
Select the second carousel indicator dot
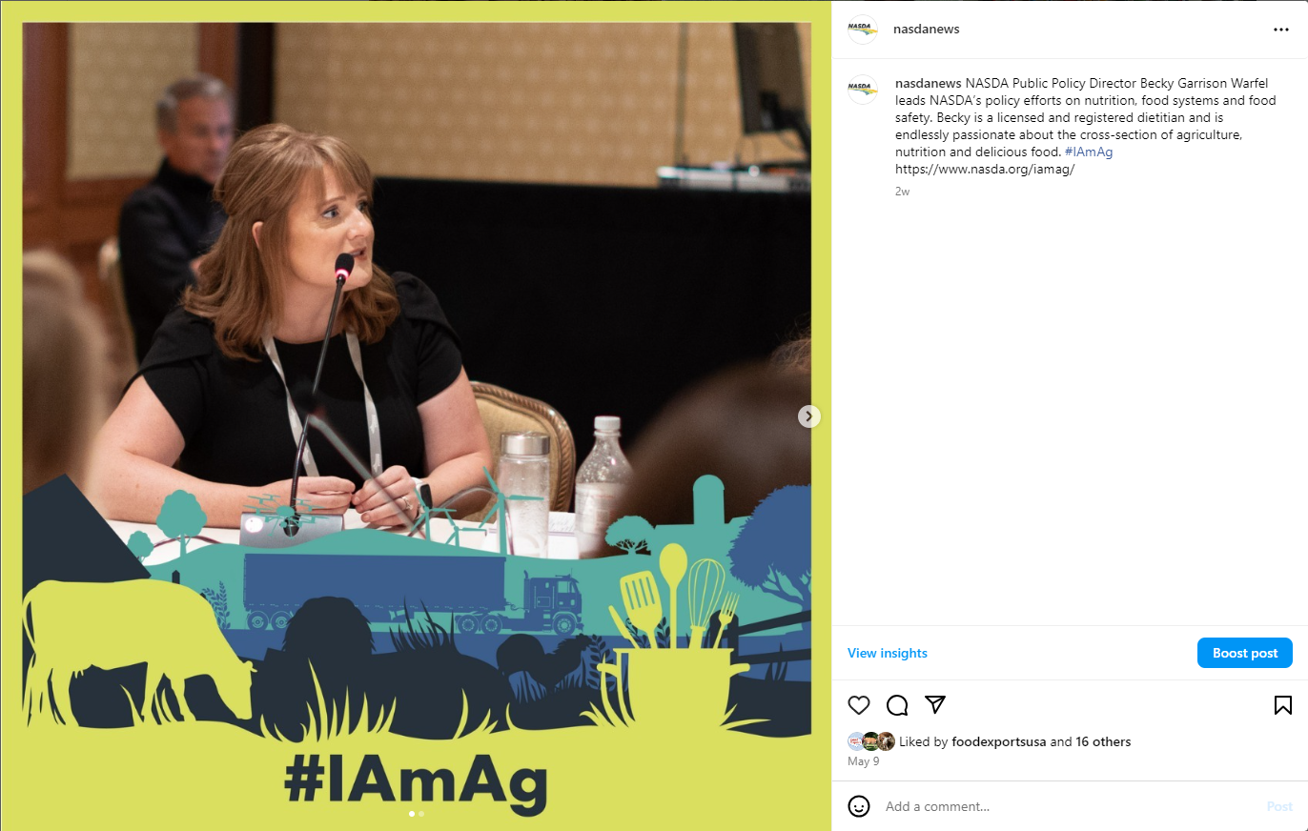(421, 814)
